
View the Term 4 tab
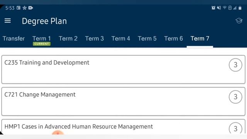click(x=121, y=39)
